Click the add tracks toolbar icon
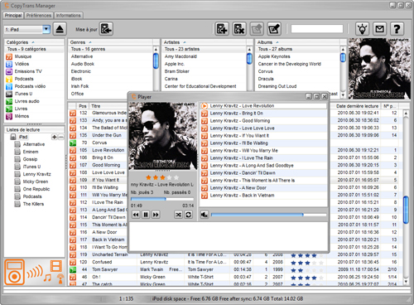 click(x=222, y=29)
